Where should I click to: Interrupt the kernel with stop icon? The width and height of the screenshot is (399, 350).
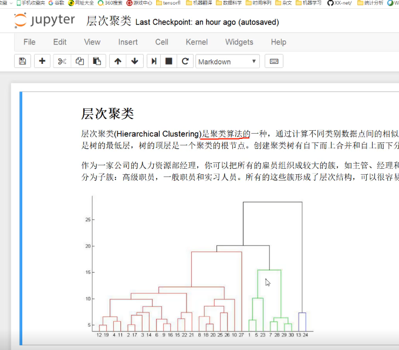coord(169,62)
